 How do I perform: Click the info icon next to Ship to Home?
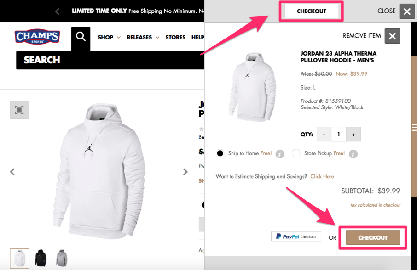(280, 154)
